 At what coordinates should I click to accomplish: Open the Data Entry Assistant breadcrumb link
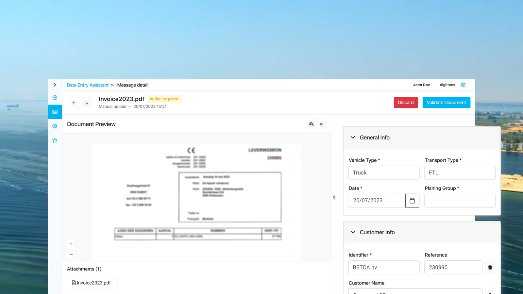point(88,85)
